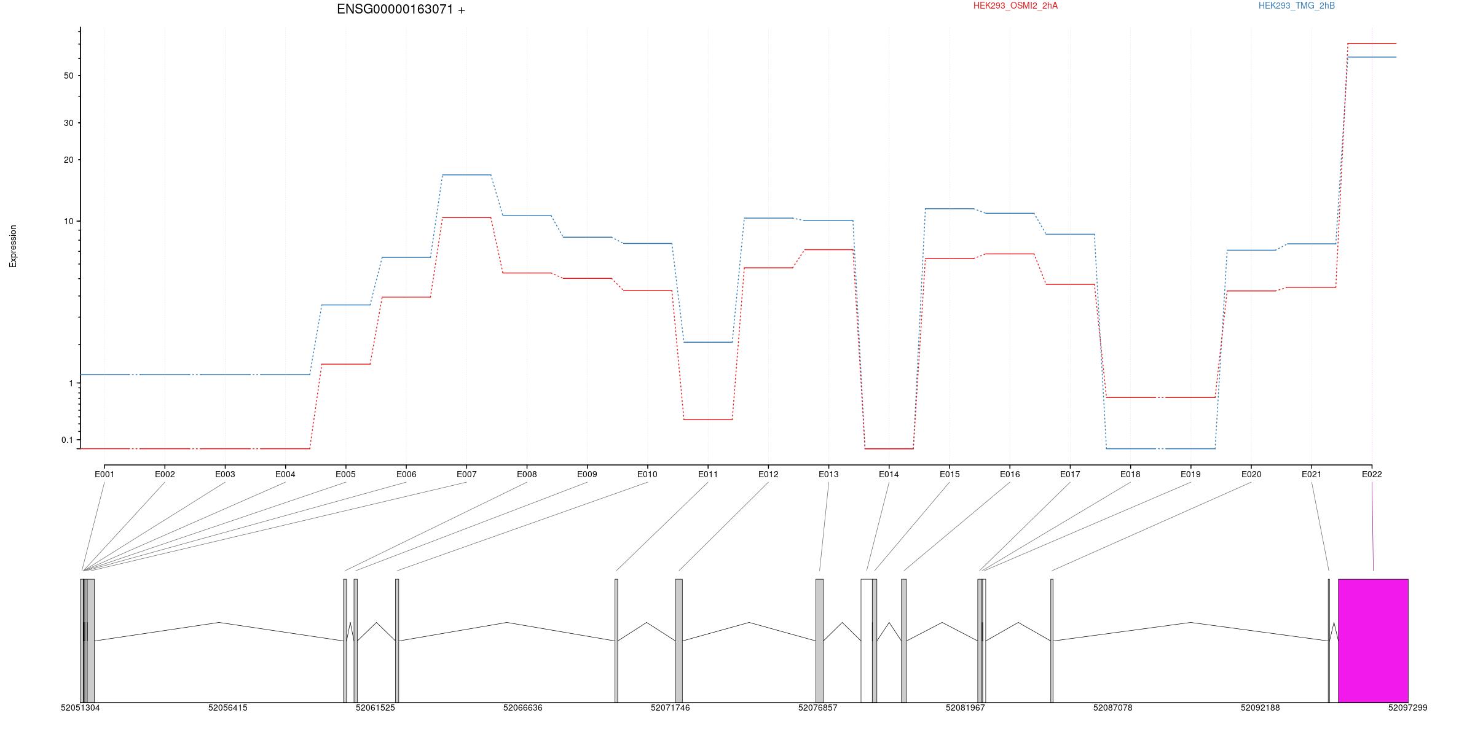Select exon label E021
The height and width of the screenshot is (737, 1475).
pyautogui.click(x=1312, y=474)
